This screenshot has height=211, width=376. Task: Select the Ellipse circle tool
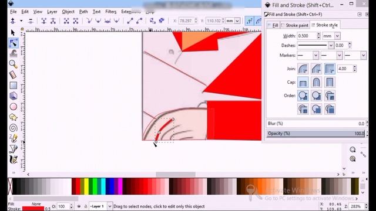click(x=14, y=107)
